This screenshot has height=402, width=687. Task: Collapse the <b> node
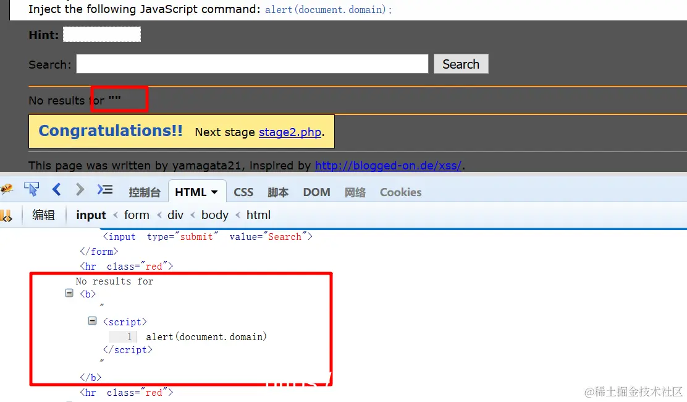[69, 293]
